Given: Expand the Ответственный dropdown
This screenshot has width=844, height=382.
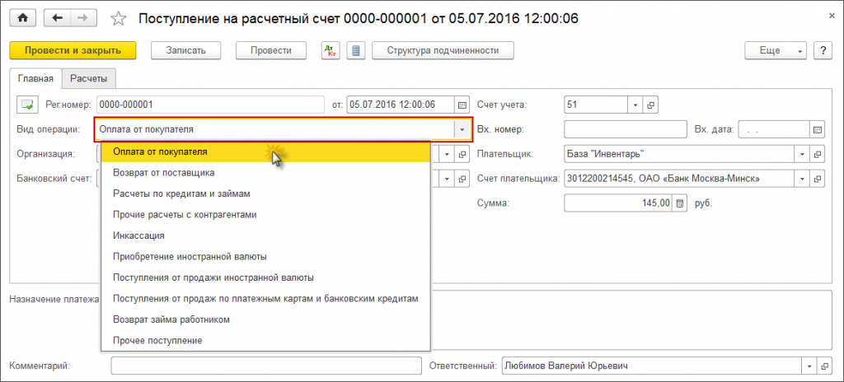Looking at the screenshot, I should 809,366.
